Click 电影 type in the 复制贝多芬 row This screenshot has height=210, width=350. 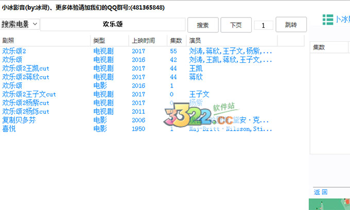click(100, 120)
